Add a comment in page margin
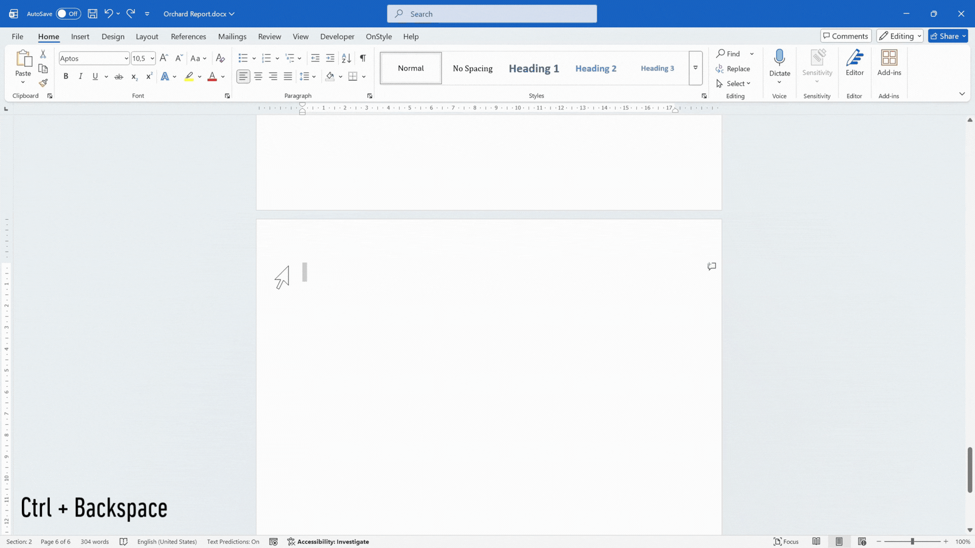975x548 pixels. coord(712,266)
